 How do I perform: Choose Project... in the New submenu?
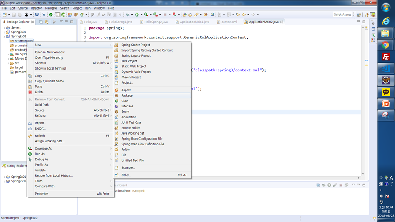[x=152, y=83]
